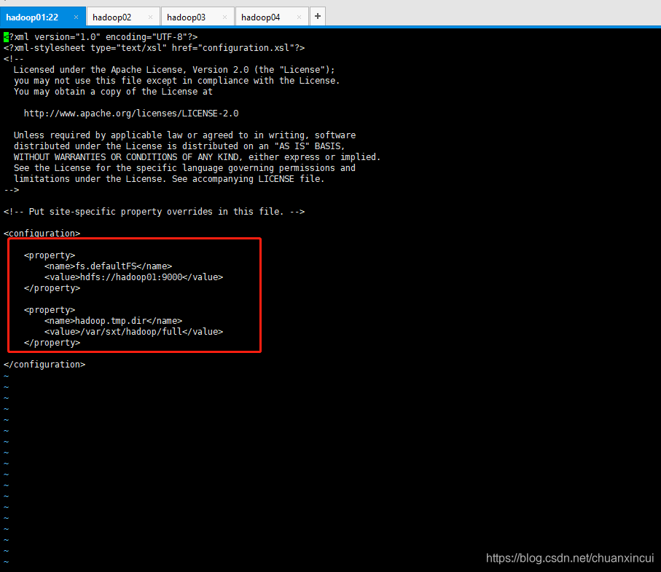Select the active hadoop01:22 session tab

coord(33,16)
